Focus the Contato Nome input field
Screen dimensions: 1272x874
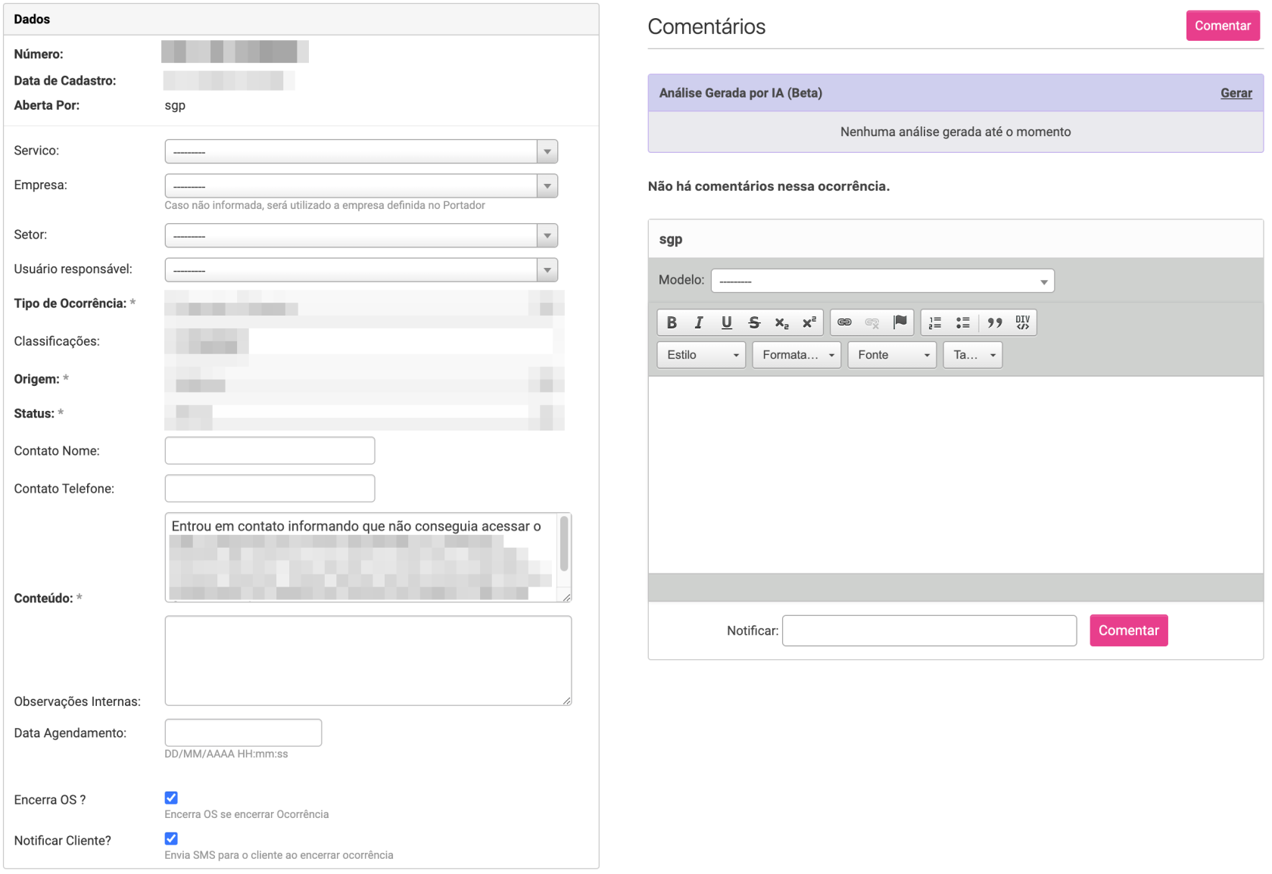270,451
